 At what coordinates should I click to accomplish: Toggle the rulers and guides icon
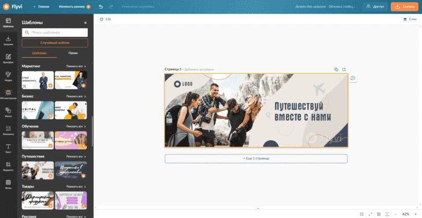[x=387, y=214]
